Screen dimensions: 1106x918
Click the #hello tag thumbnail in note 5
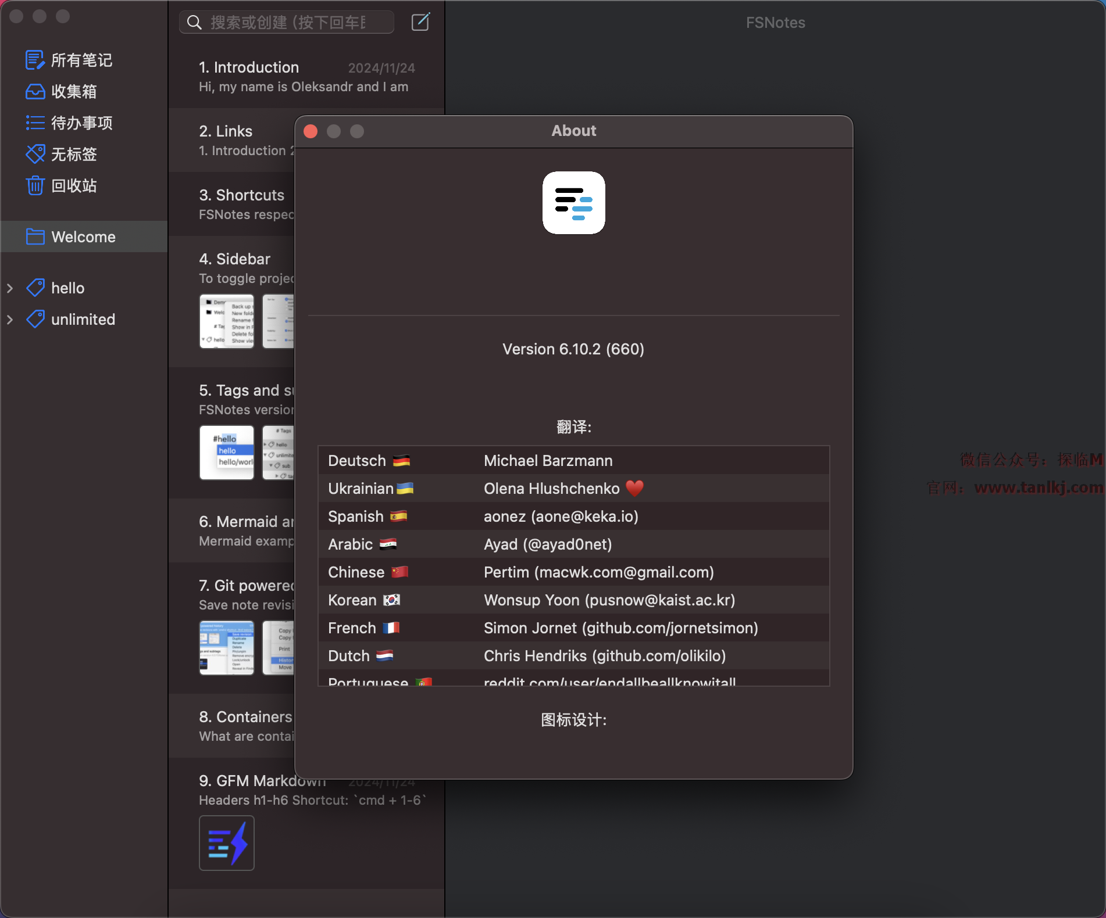(x=227, y=453)
